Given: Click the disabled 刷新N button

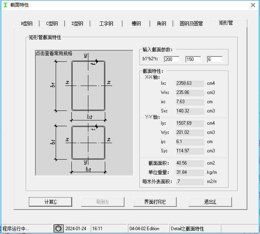Looking at the screenshot, I should [x=103, y=202].
